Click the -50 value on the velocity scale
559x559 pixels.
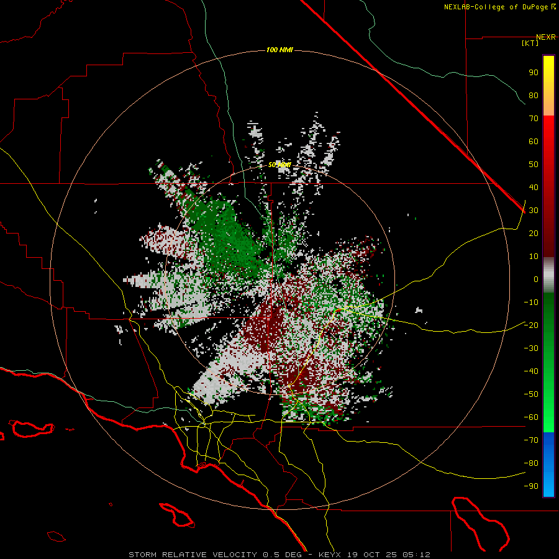[531, 394]
